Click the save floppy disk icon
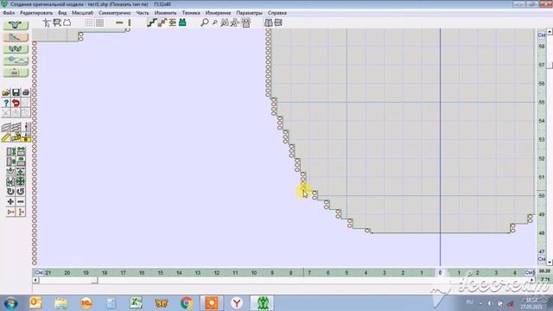The image size is (553, 311). 16,92
